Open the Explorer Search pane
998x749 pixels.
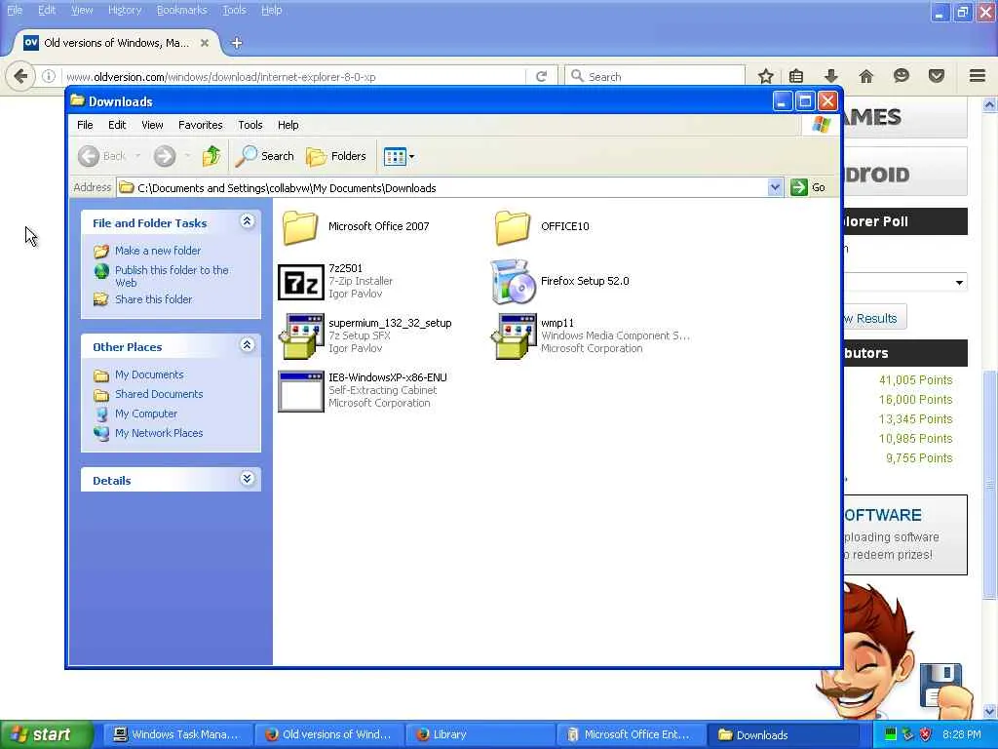[264, 156]
